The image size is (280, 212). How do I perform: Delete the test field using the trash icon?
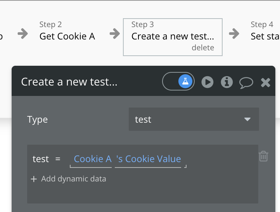click(263, 156)
